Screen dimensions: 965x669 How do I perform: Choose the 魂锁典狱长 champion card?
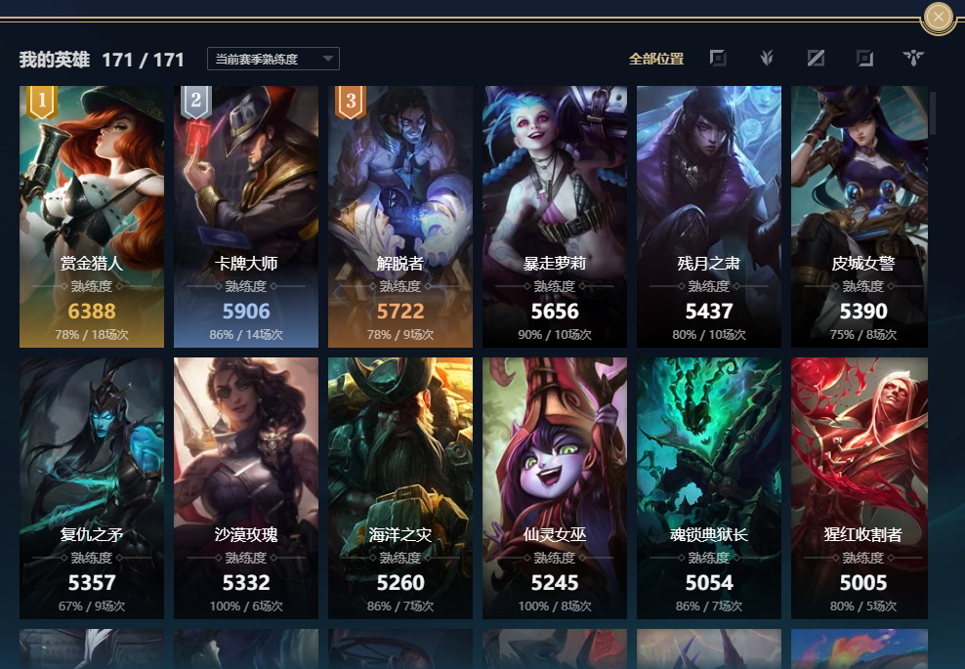(709, 488)
